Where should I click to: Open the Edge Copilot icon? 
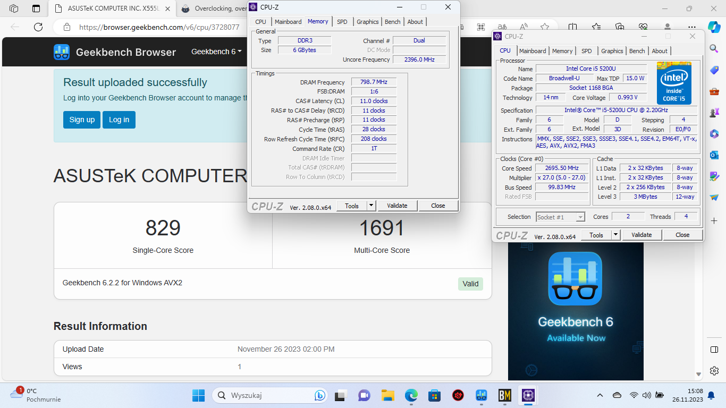pyautogui.click(x=714, y=27)
